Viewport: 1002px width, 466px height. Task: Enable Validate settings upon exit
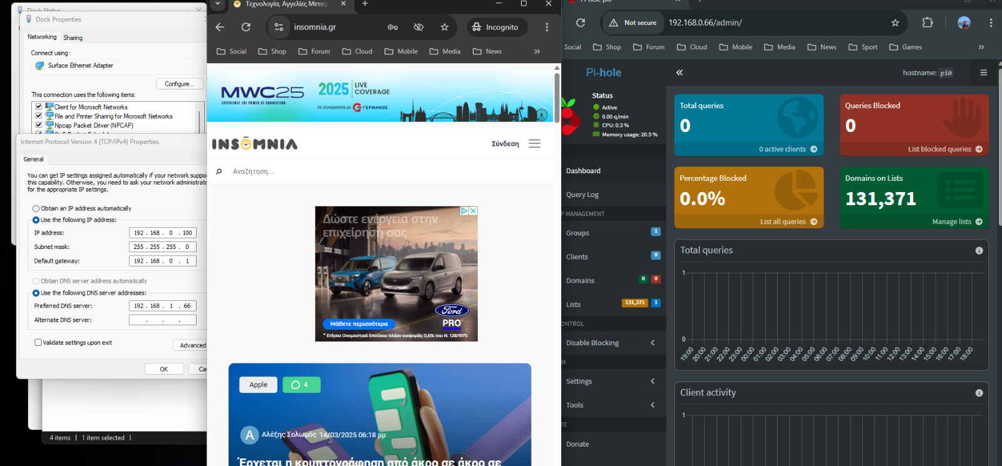(38, 342)
